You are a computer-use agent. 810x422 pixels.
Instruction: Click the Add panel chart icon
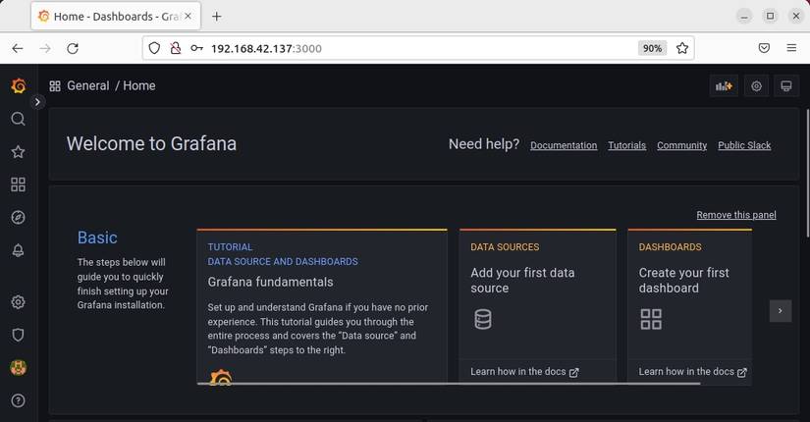pyautogui.click(x=724, y=86)
